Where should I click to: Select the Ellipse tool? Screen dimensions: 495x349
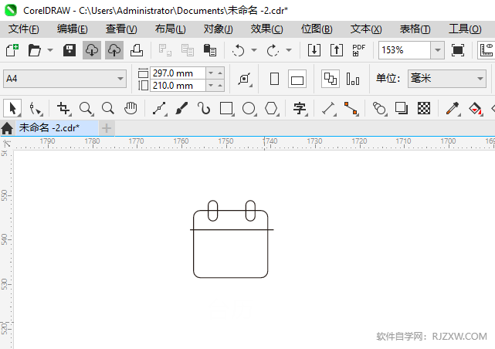(x=249, y=109)
